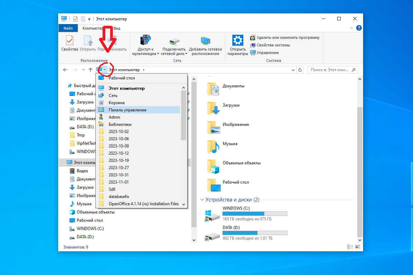
Task: Select the 2023-11-01 folder in the dropdown
Action: coord(139,182)
